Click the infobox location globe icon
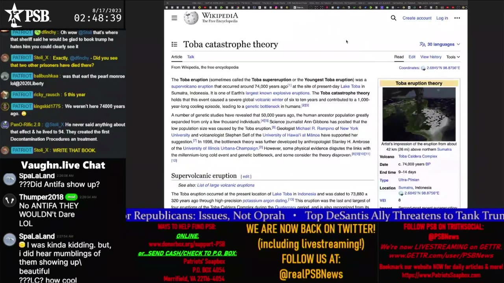 click(401, 193)
